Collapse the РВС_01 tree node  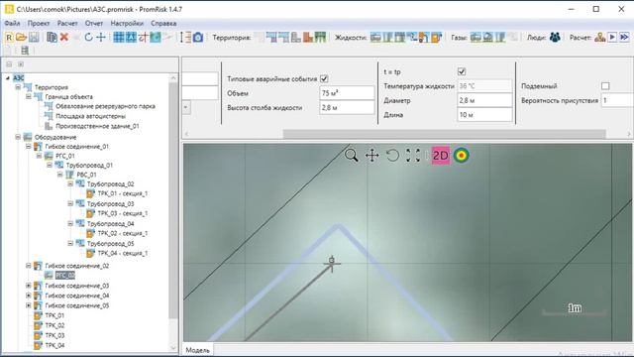point(59,175)
